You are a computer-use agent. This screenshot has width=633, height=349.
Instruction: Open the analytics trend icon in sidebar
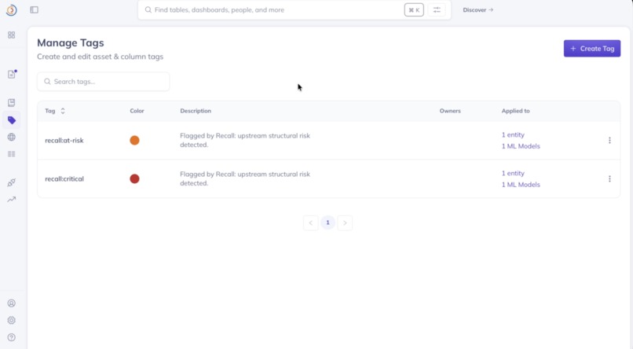[11, 199]
